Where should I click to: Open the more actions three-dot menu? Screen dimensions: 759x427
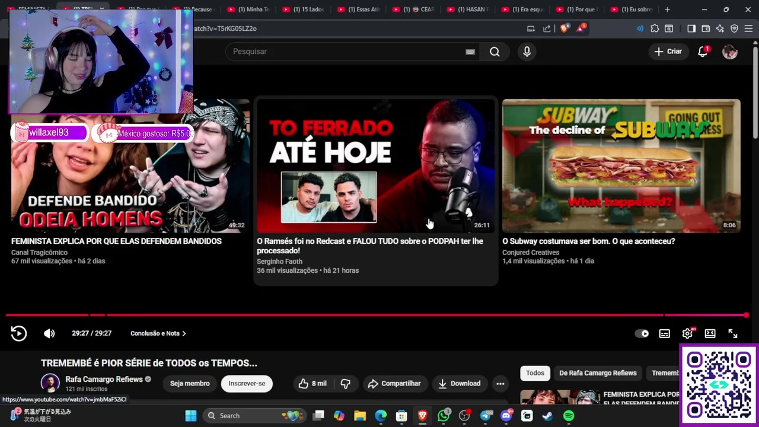(x=500, y=384)
